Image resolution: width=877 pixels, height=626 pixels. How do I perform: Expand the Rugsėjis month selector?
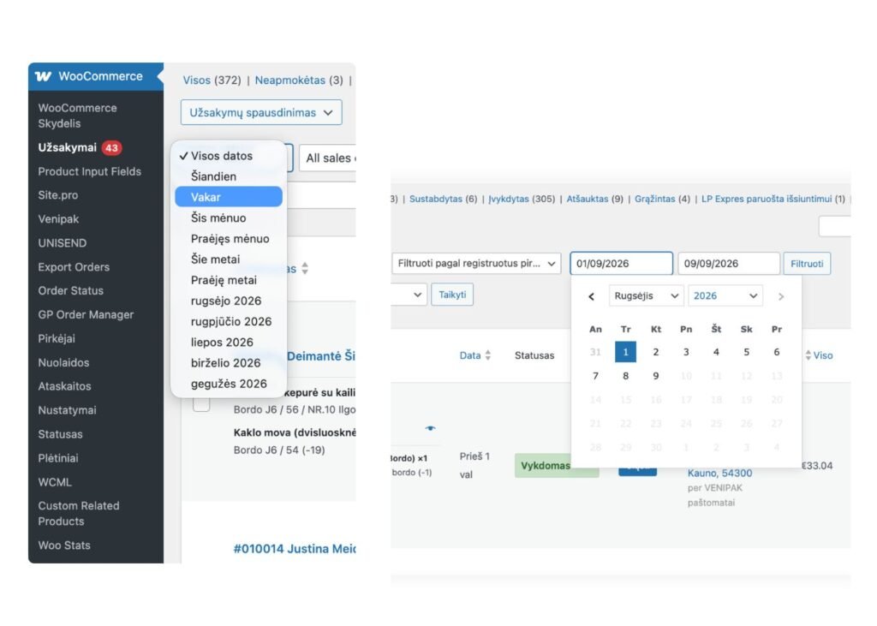[x=646, y=296]
